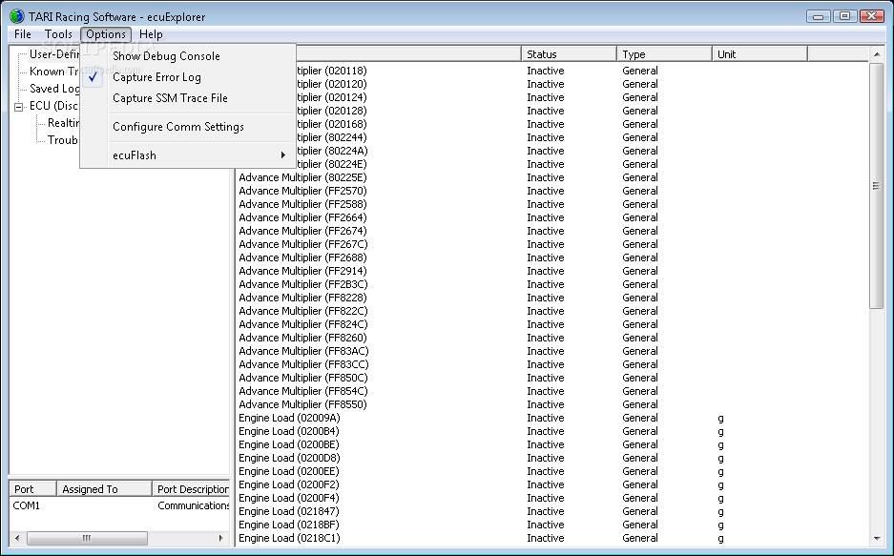Click port list scroll left arrow
The width and height of the screenshot is (894, 556).
tap(17, 538)
